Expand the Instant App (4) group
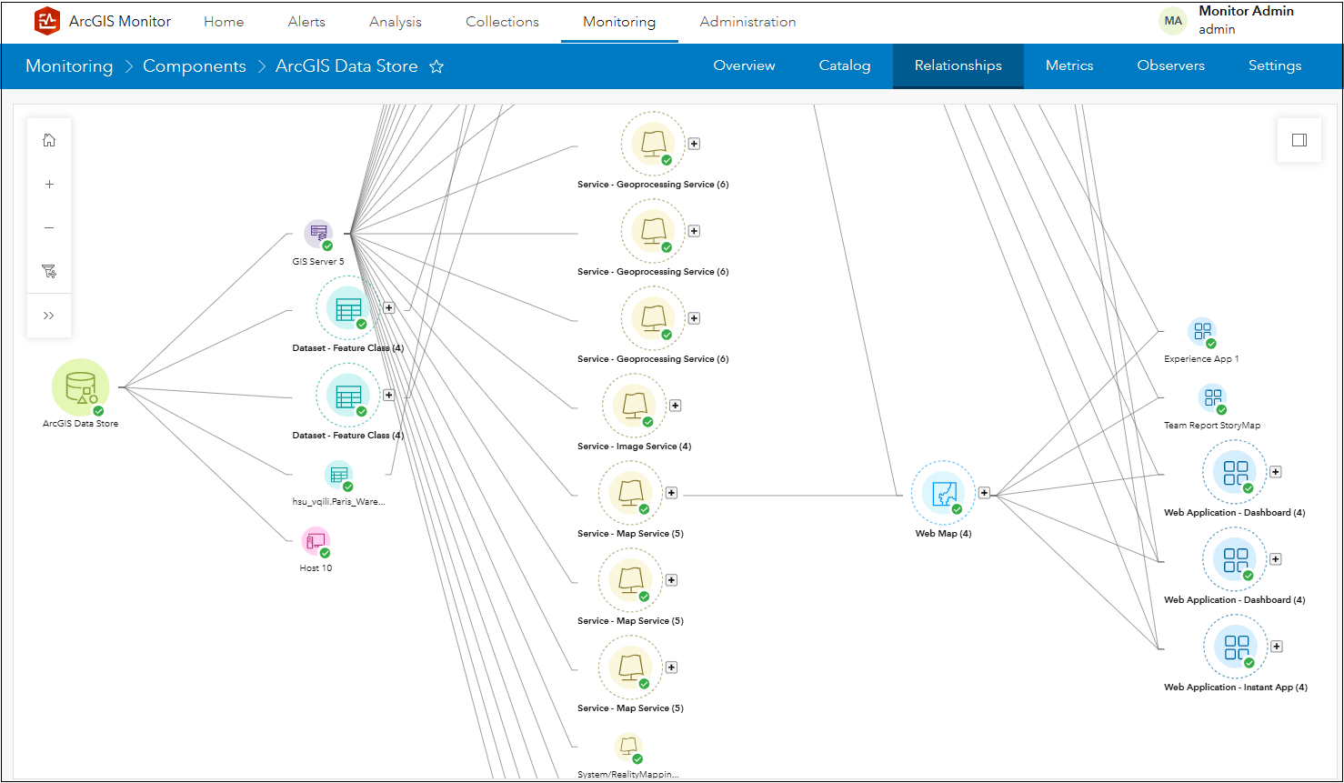The height and width of the screenshot is (783, 1344). coord(1277,647)
